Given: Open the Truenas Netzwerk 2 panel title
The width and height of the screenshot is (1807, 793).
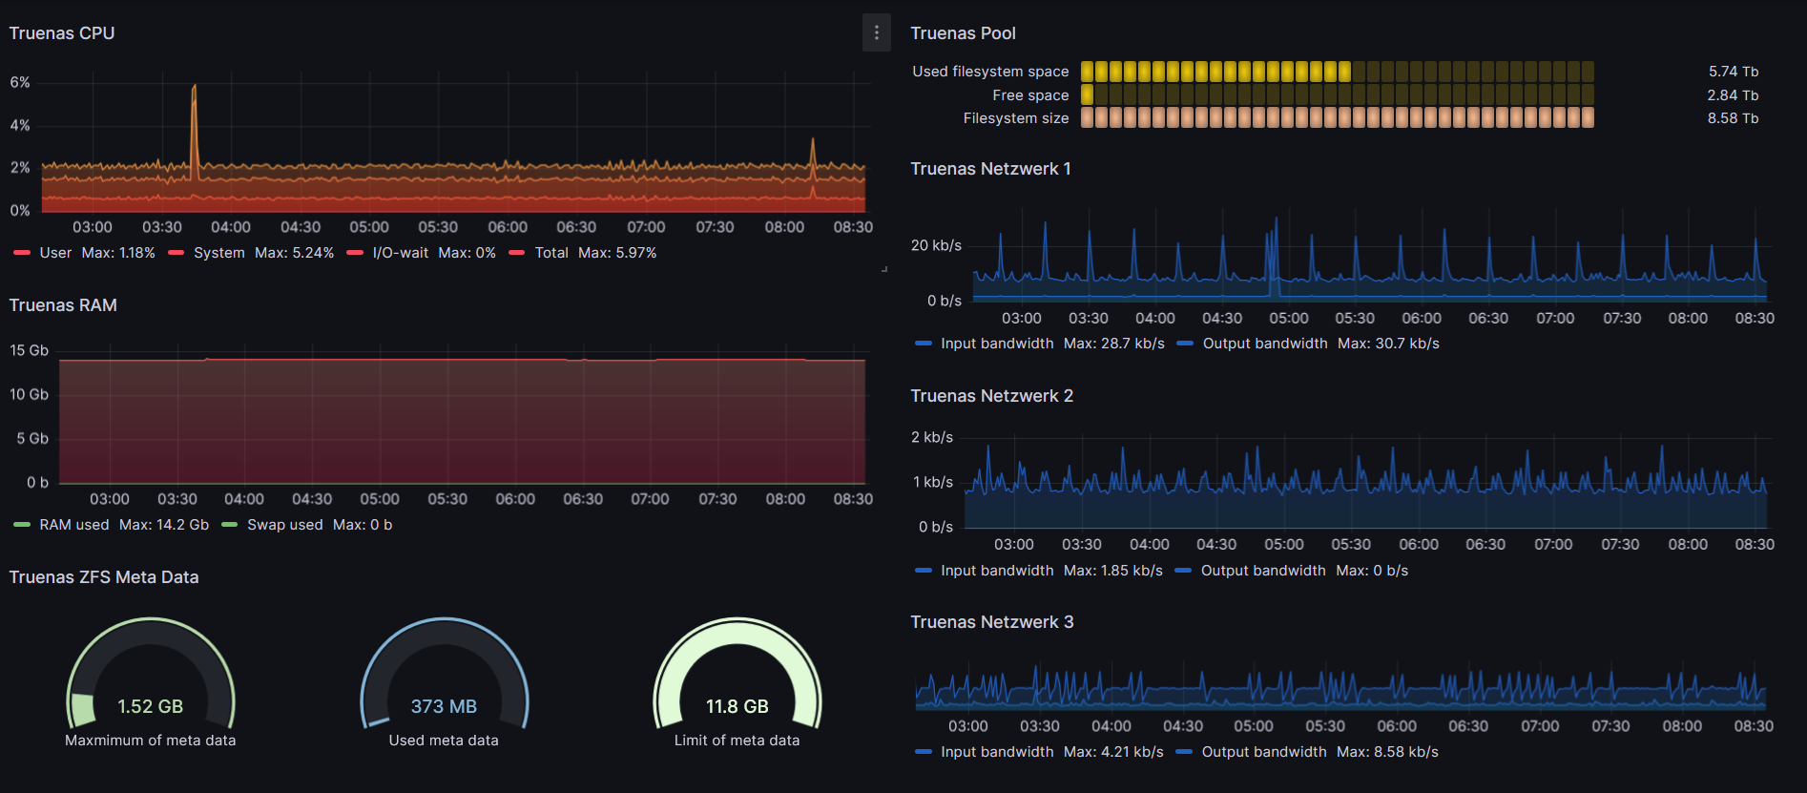Looking at the screenshot, I should pos(991,396).
